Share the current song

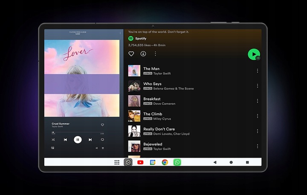96,148
